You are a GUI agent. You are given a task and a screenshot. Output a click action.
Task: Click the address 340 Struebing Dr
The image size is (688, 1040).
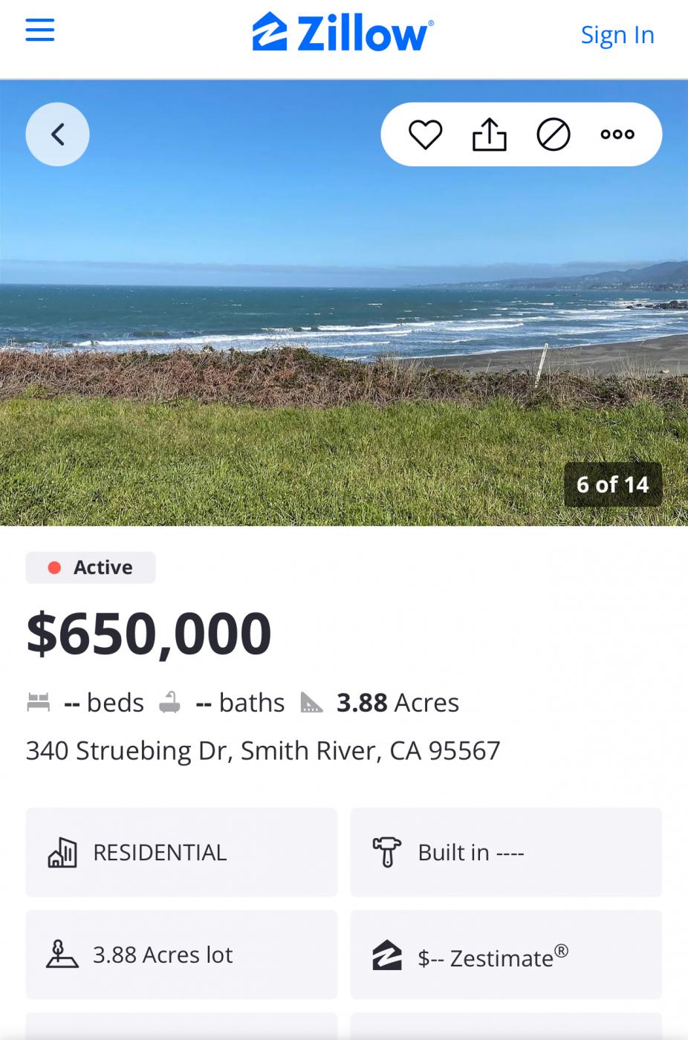pyautogui.click(x=263, y=750)
